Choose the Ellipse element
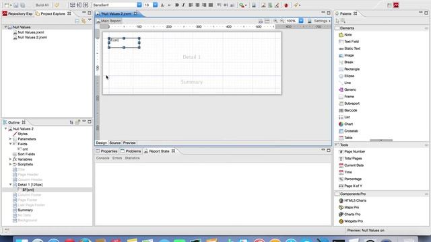The image size is (431, 242). 347,76
